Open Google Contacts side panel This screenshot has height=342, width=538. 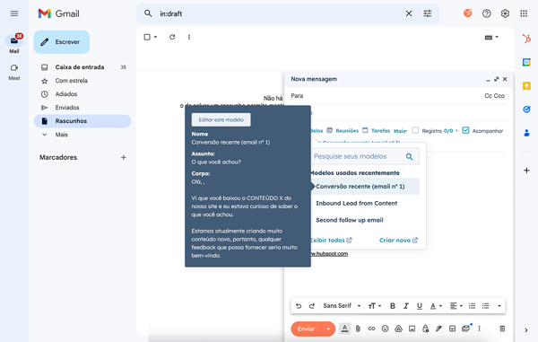click(x=526, y=133)
